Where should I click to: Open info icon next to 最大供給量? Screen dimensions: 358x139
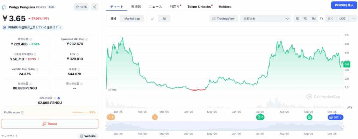[x=82, y=84]
